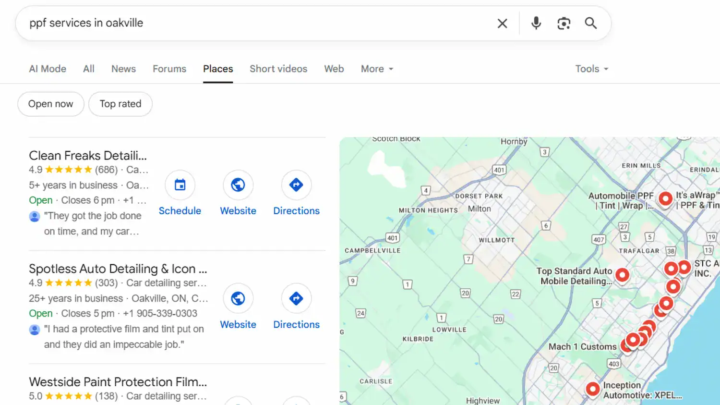This screenshot has height=405, width=720.
Task: Click phone number +1 905-339-0303
Action: coord(160,314)
